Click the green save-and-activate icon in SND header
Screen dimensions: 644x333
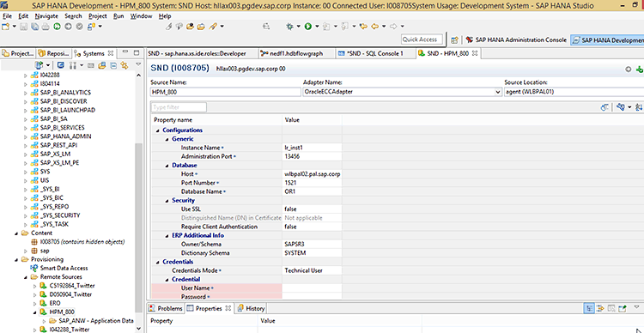coord(639,70)
